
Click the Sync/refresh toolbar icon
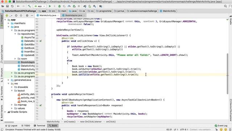tap(12, 6)
